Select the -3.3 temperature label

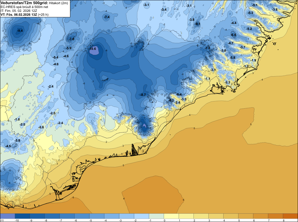tap(184, 99)
